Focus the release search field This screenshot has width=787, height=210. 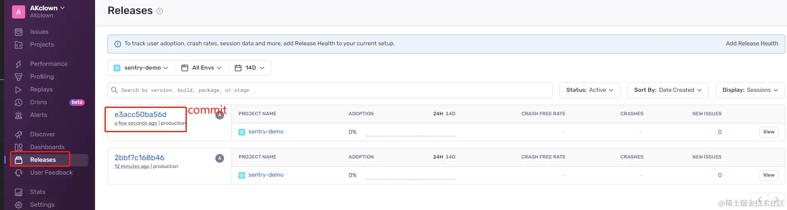[331, 90]
